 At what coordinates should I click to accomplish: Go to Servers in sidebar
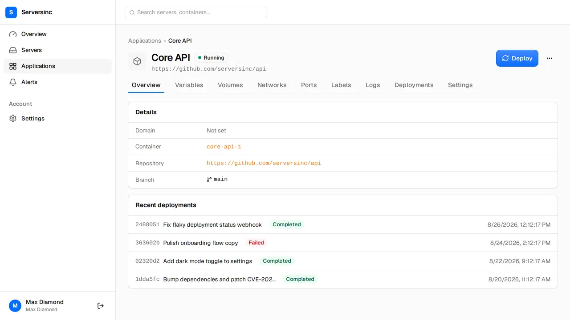pyautogui.click(x=58, y=50)
